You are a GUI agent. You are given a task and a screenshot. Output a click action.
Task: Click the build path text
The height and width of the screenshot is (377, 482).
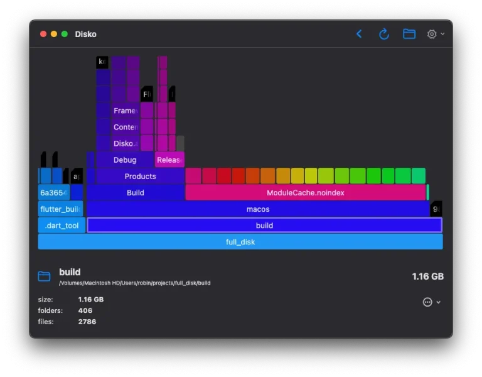tap(135, 283)
